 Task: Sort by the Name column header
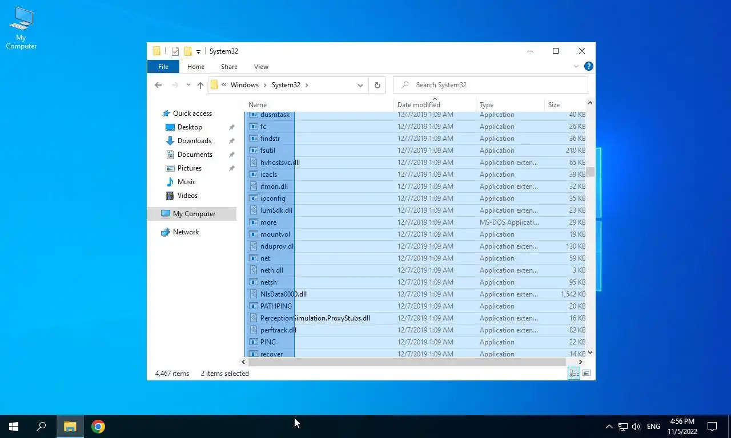pyautogui.click(x=320, y=105)
